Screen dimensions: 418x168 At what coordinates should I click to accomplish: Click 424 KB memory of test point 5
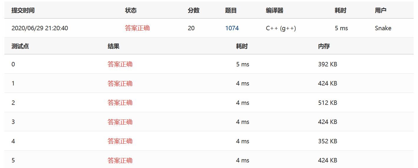(328, 160)
